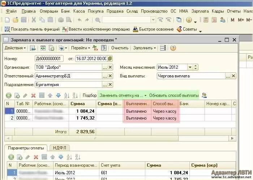
Task: Open the Касса menu
Action: click(79, 11)
